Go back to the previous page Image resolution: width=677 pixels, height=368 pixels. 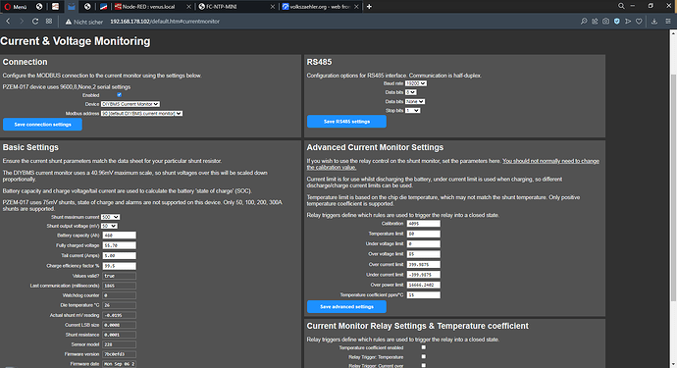point(8,22)
